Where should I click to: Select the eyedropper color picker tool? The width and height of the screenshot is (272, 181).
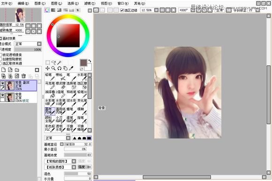[71, 68]
